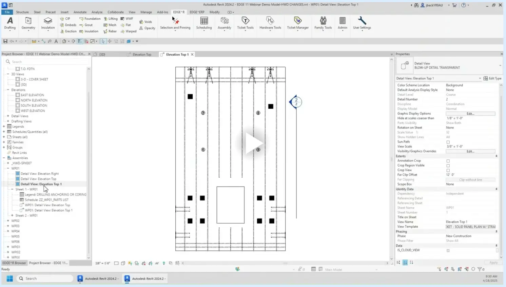Open the Assembly tool
The height and width of the screenshot is (287, 506).
tap(225, 23)
